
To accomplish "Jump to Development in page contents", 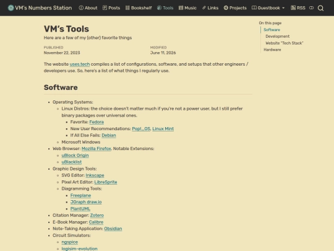I will point(278,37).
